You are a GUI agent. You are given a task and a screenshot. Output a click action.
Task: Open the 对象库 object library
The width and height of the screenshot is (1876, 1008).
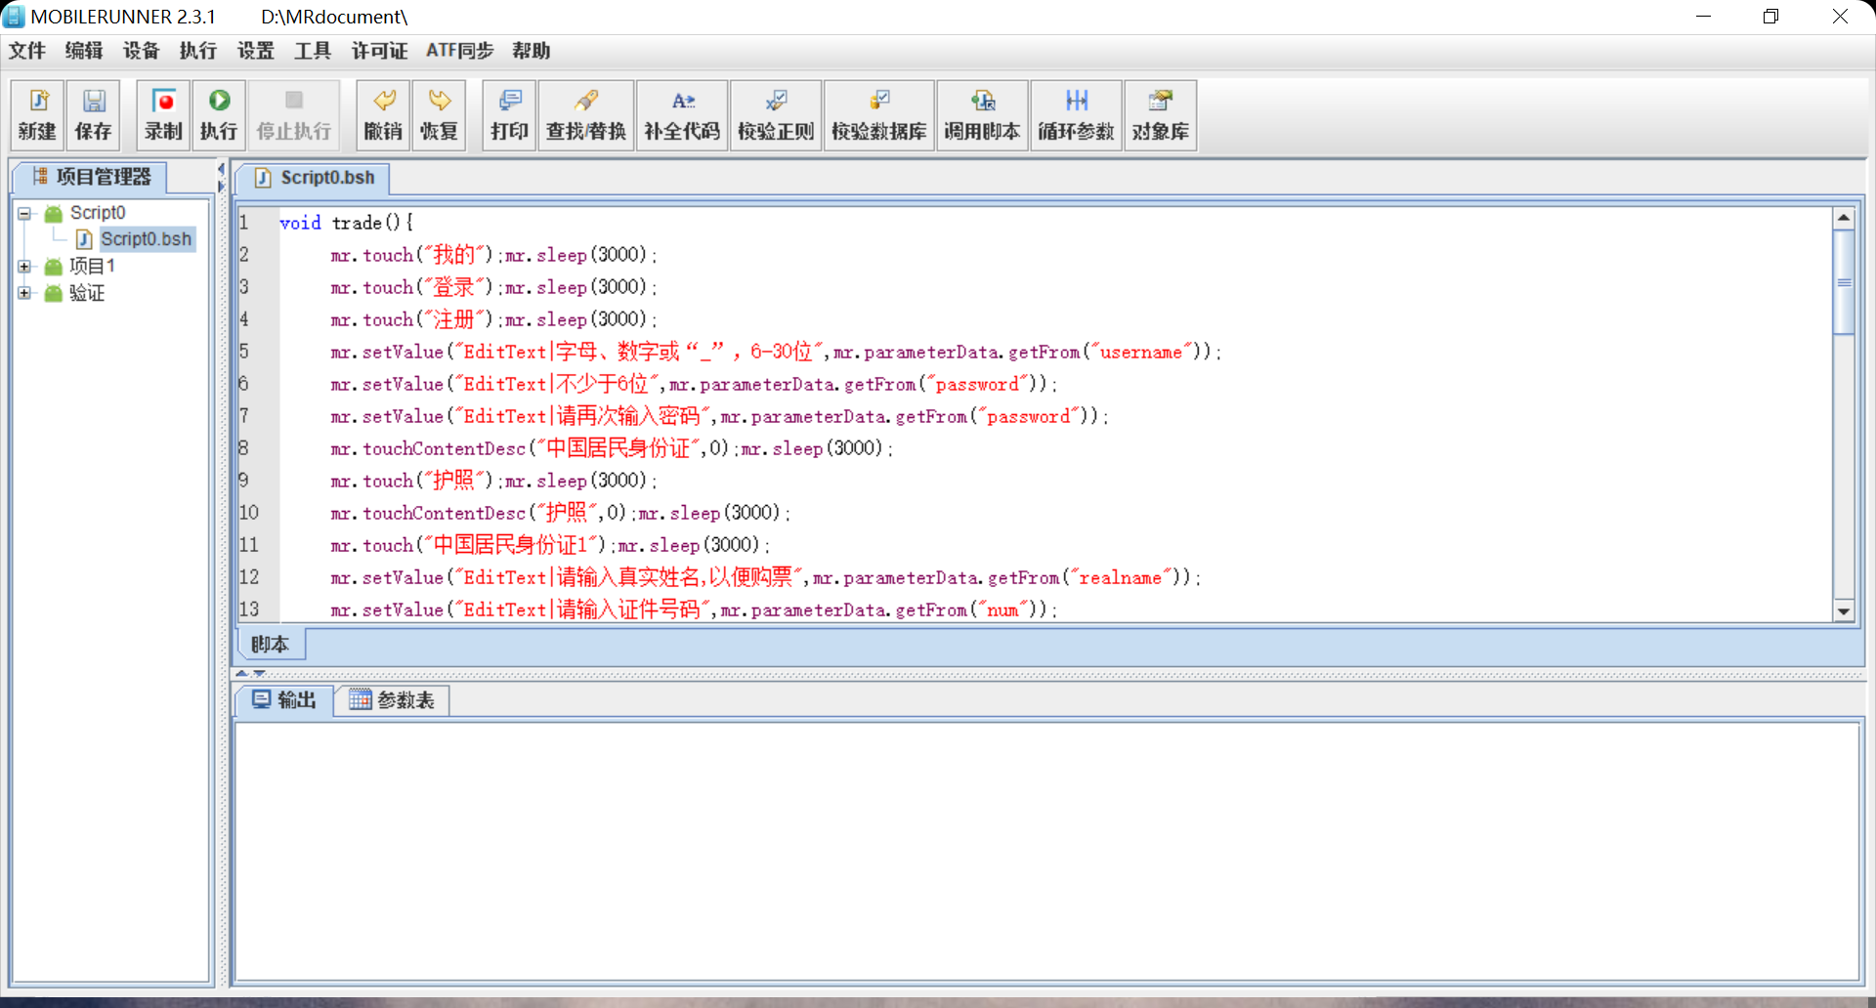click(x=1160, y=115)
